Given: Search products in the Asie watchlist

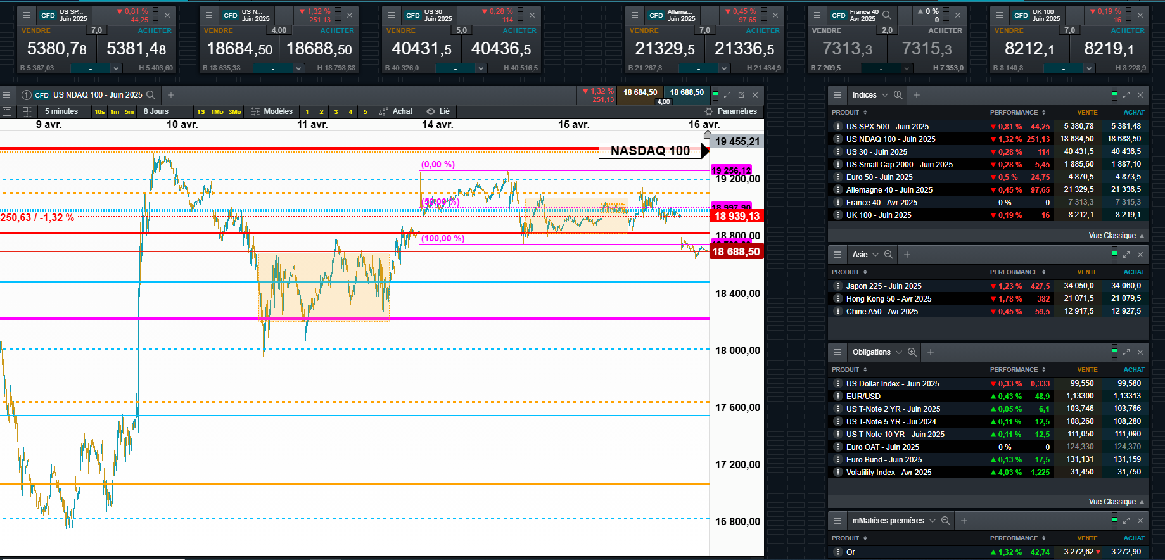Looking at the screenshot, I should tap(889, 255).
